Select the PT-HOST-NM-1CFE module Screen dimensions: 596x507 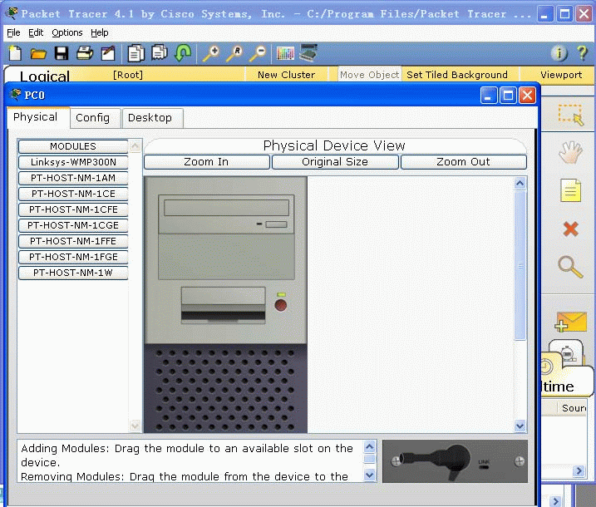[73, 209]
